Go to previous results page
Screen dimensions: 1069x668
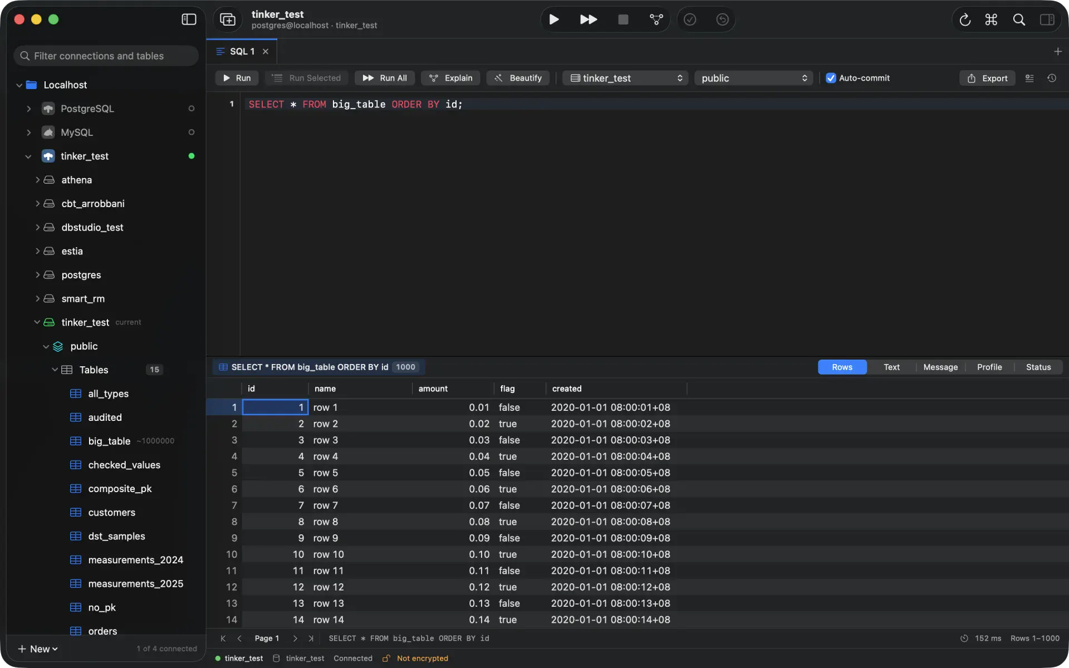click(239, 638)
